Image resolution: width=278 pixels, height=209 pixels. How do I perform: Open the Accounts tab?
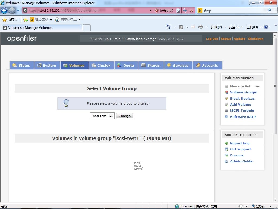click(x=207, y=65)
